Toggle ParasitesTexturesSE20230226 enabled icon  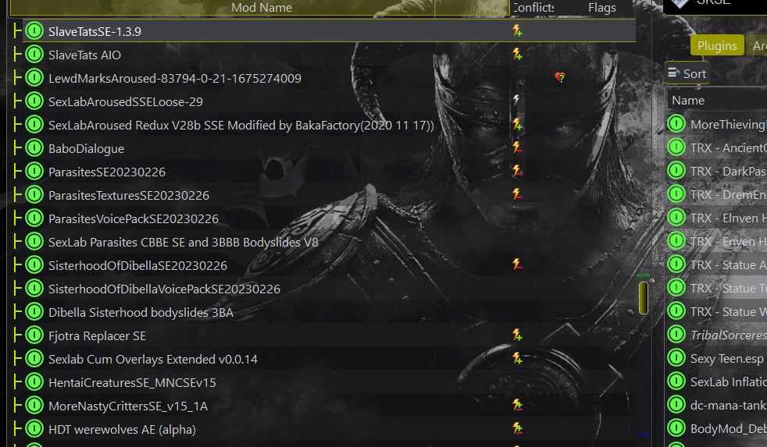coord(34,195)
